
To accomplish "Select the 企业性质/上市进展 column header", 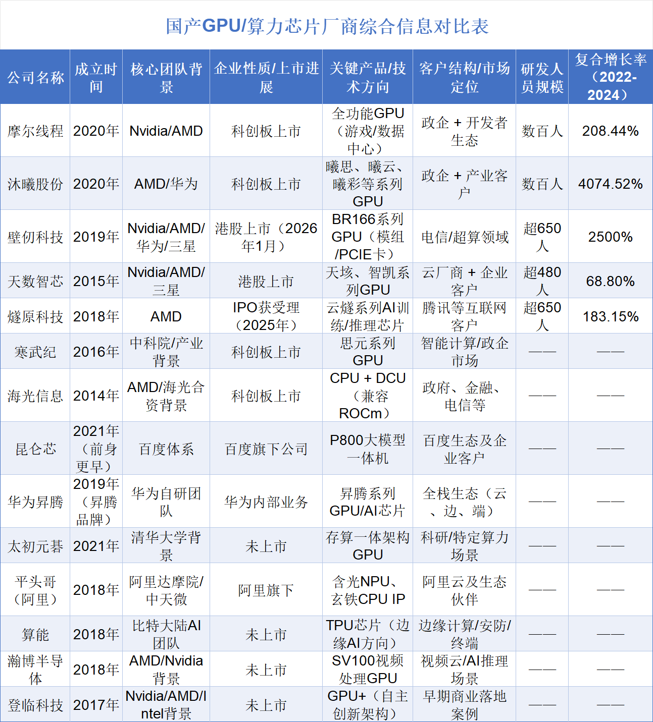I will click(266, 77).
